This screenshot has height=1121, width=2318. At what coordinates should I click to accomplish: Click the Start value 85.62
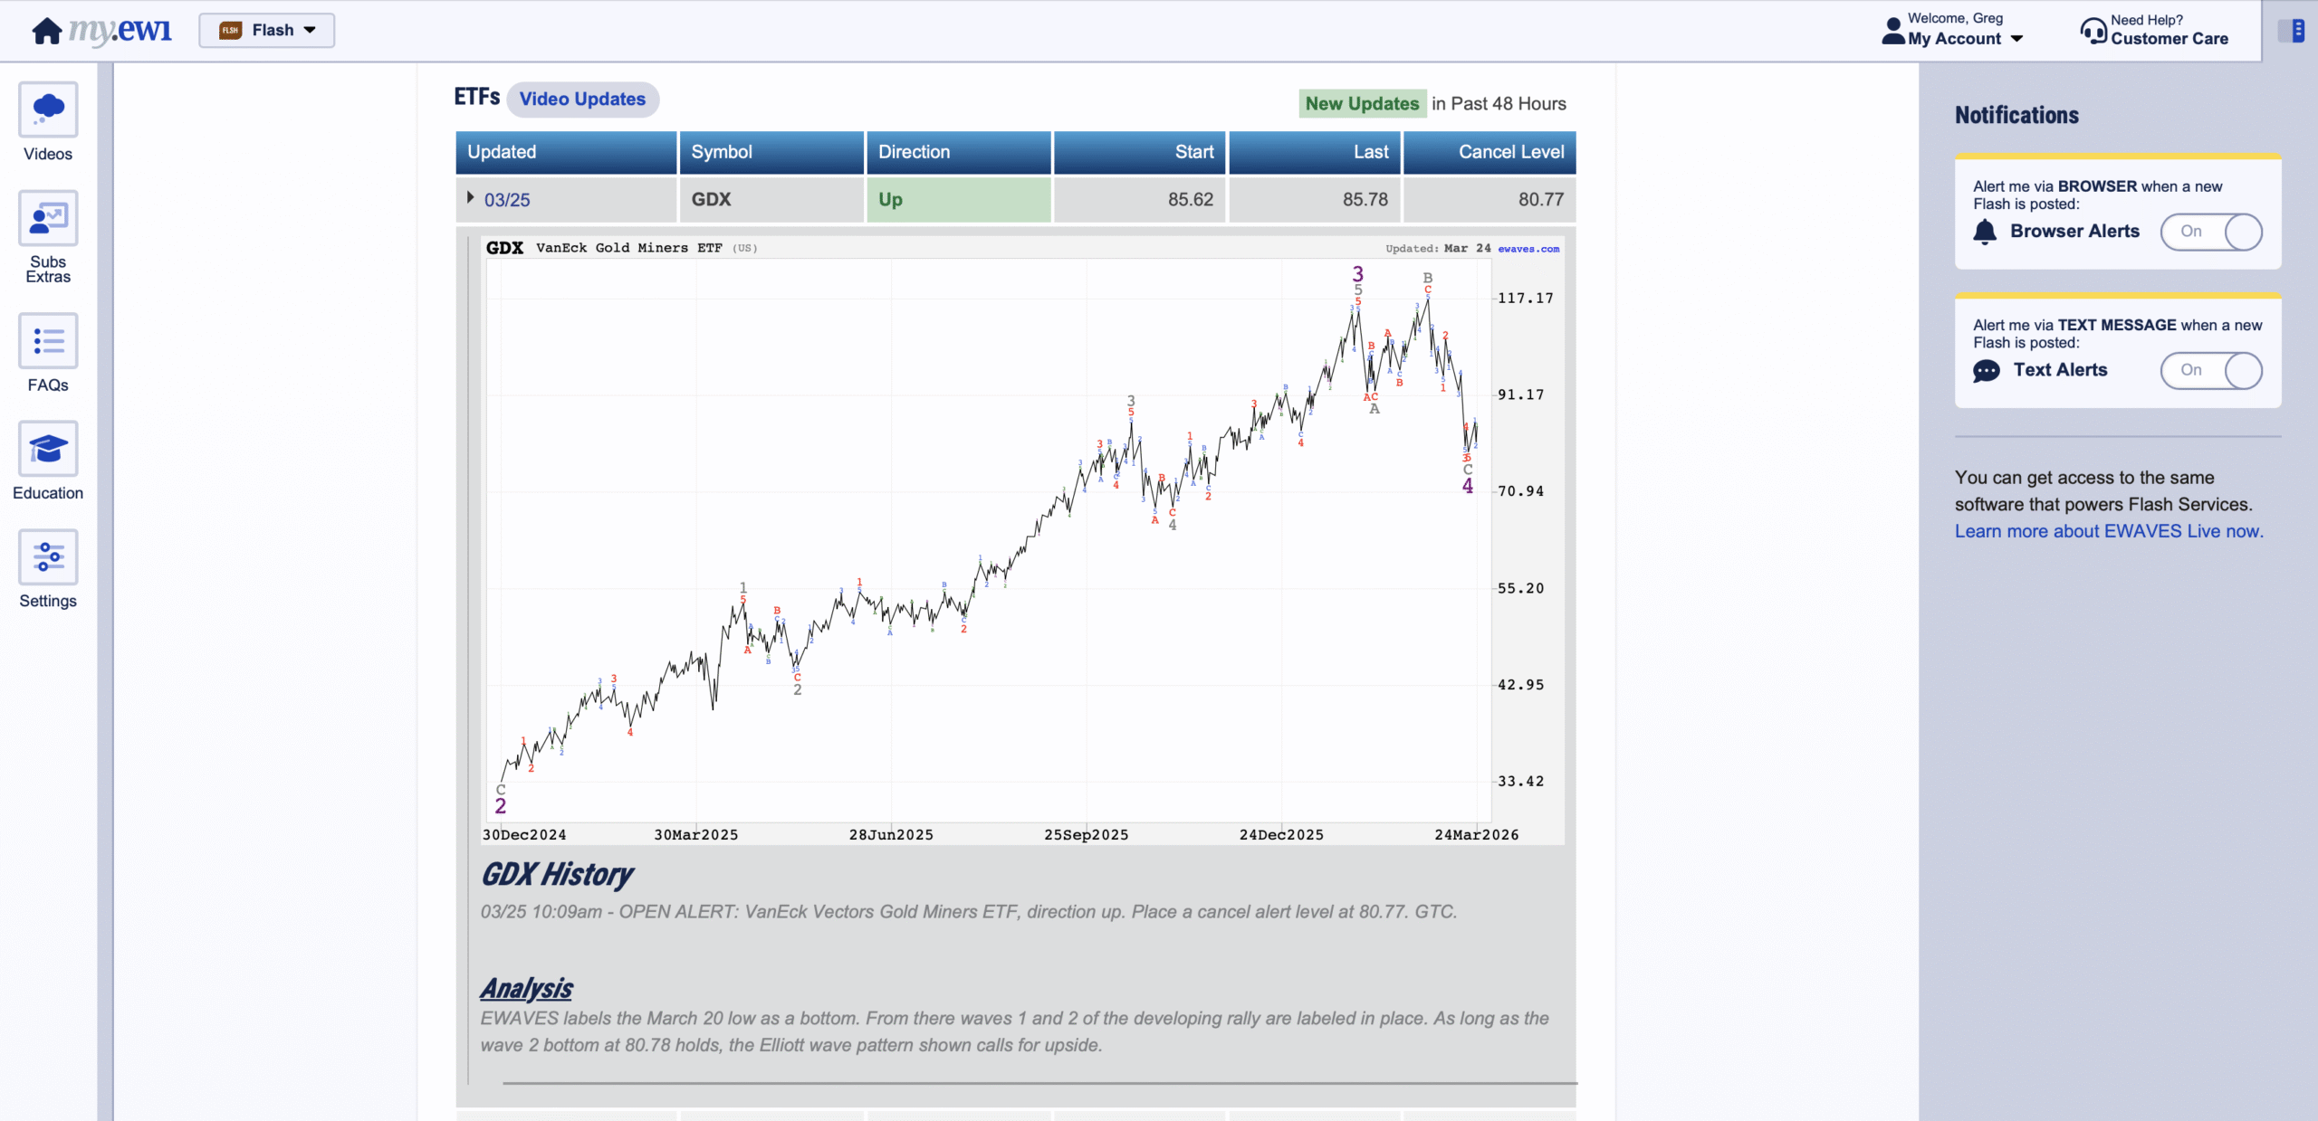(1190, 199)
